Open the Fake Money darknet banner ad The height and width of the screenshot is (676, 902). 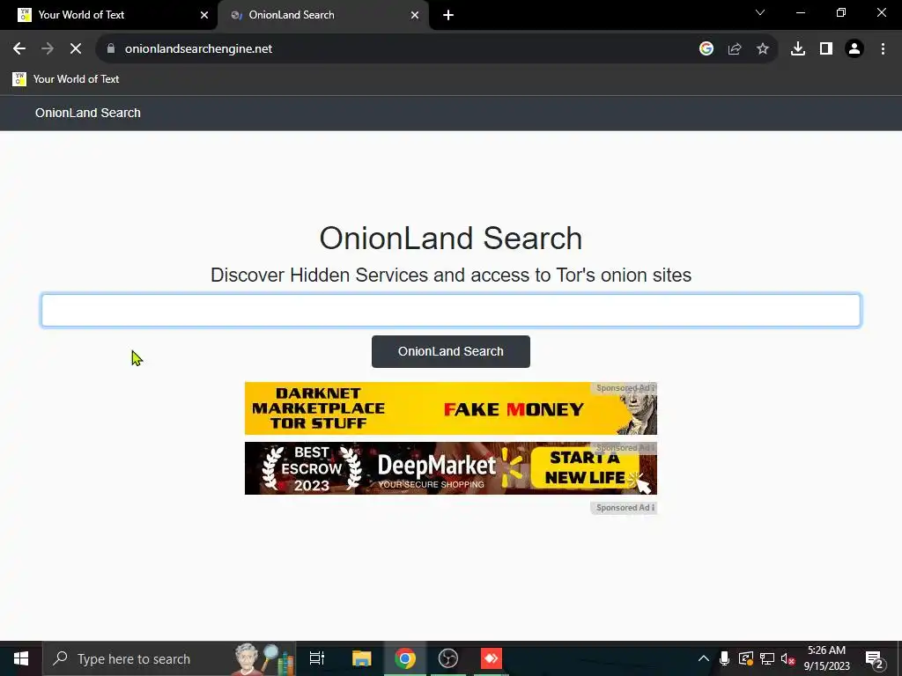[451, 408]
